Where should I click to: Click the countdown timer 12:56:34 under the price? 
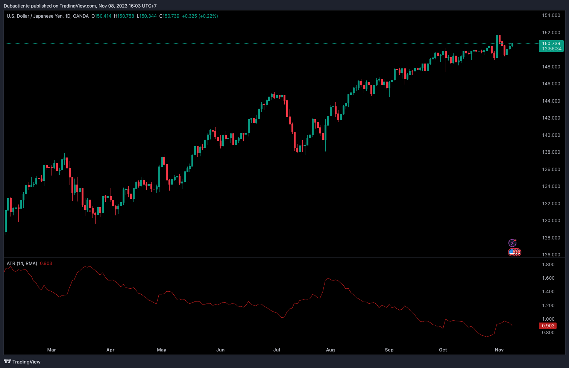551,49
